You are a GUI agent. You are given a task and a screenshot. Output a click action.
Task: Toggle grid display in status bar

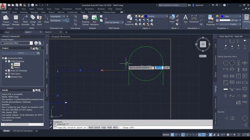pos(172,135)
